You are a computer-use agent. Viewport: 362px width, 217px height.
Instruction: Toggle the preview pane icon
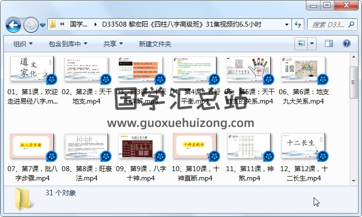coord(329,43)
